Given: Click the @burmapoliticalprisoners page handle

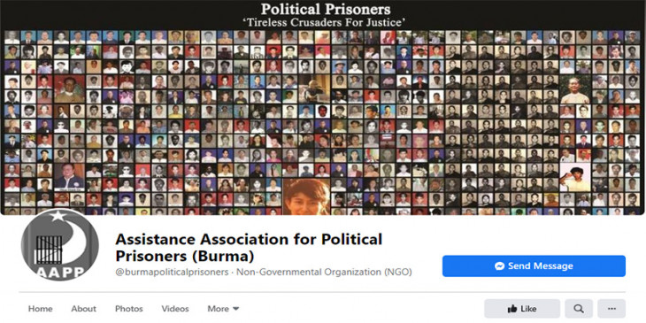Looking at the screenshot, I should point(172,273).
